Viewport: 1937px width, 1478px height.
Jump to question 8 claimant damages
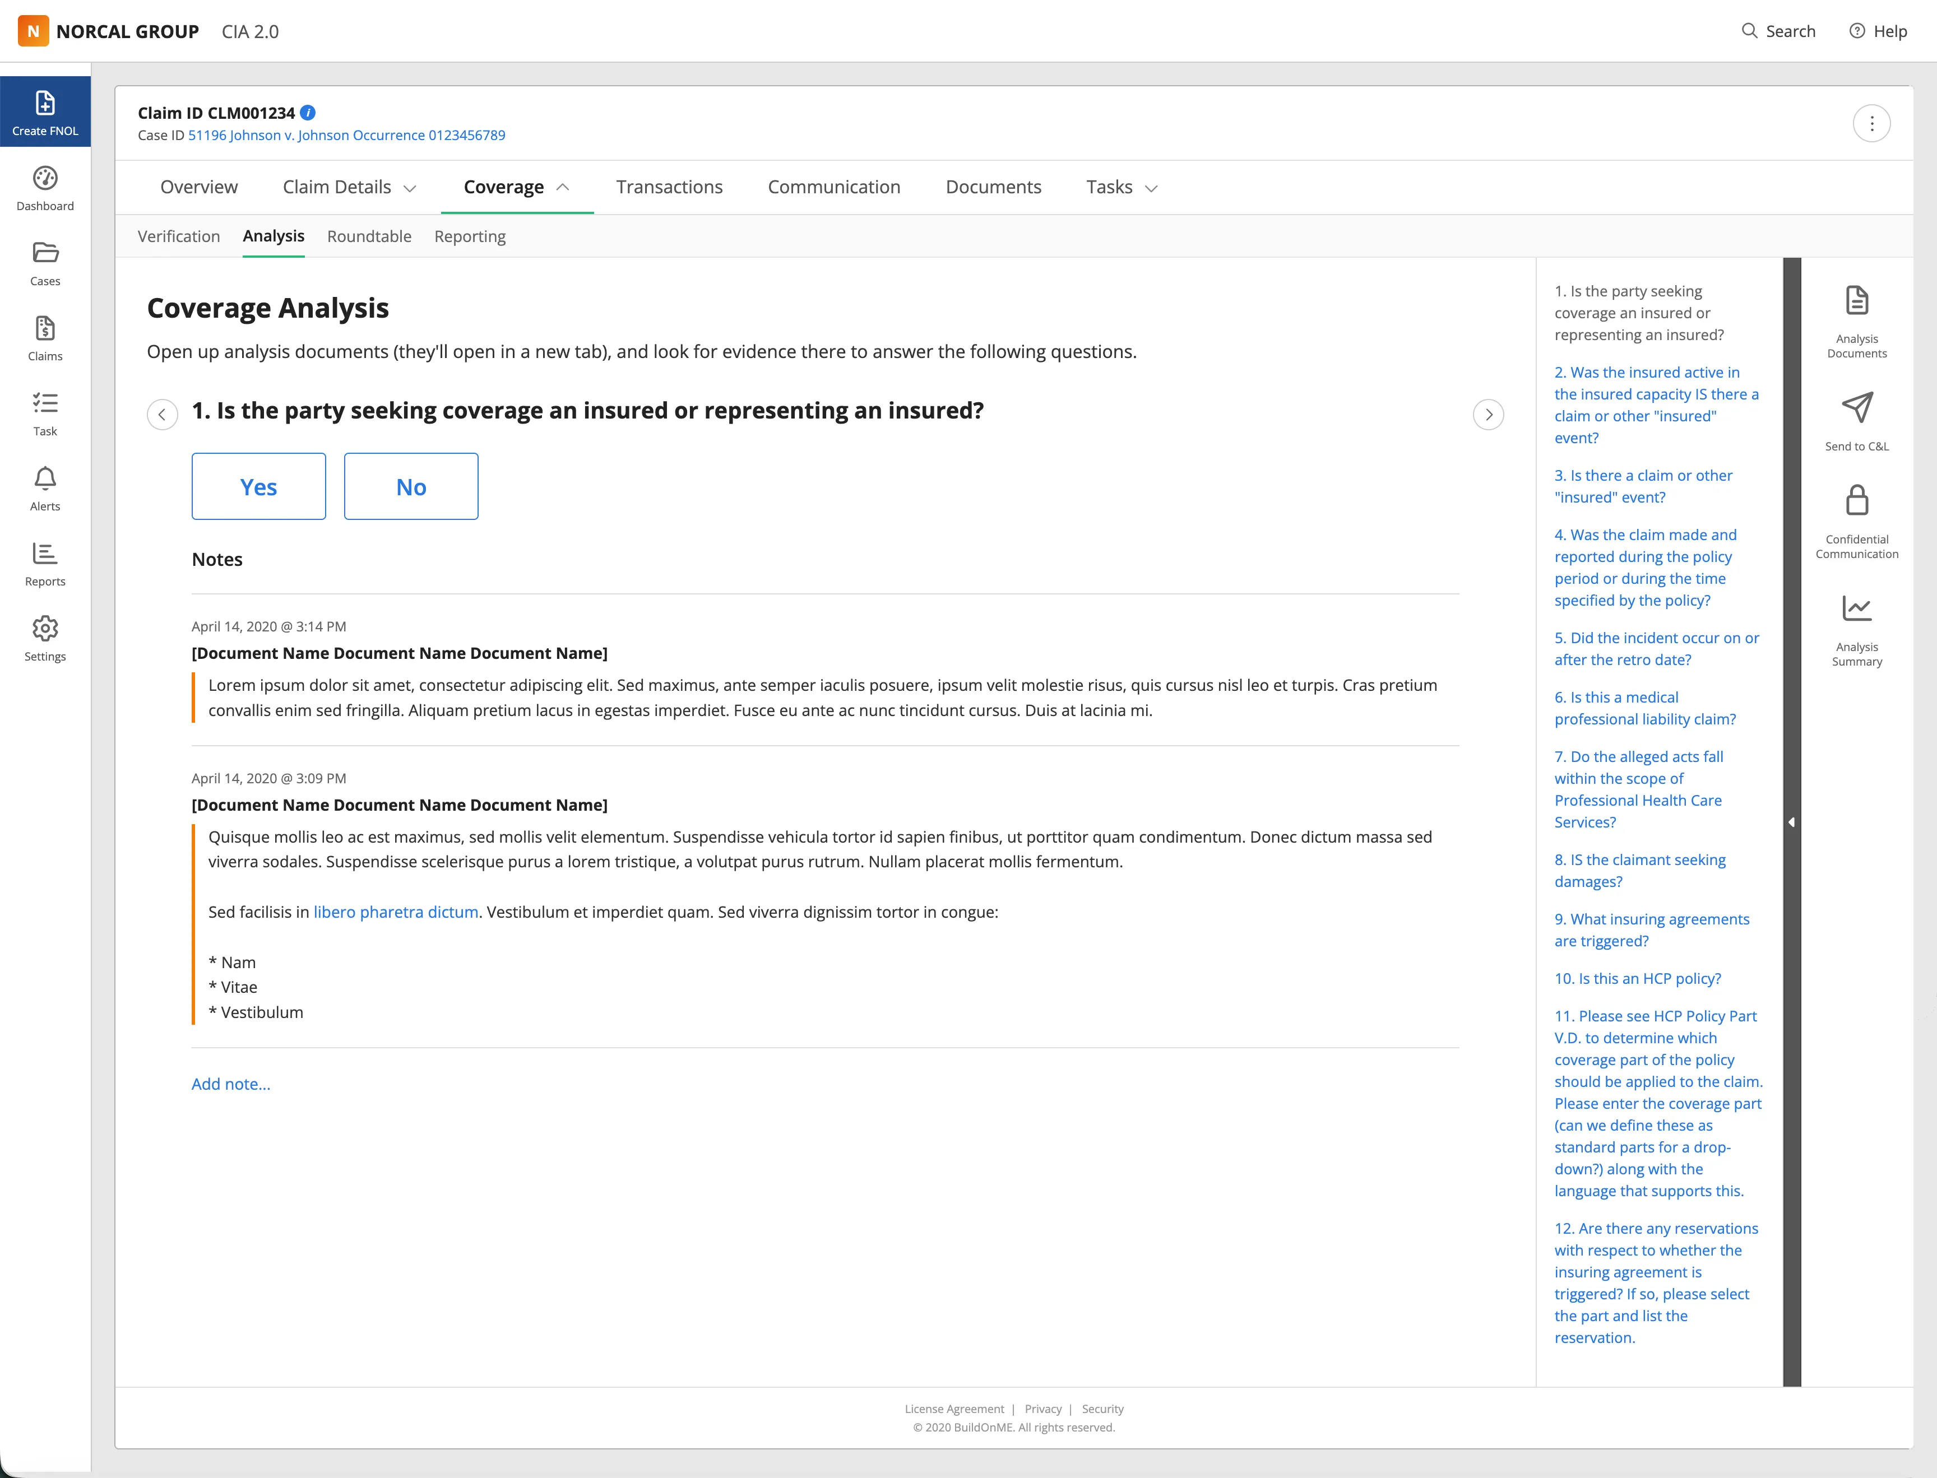tap(1639, 870)
